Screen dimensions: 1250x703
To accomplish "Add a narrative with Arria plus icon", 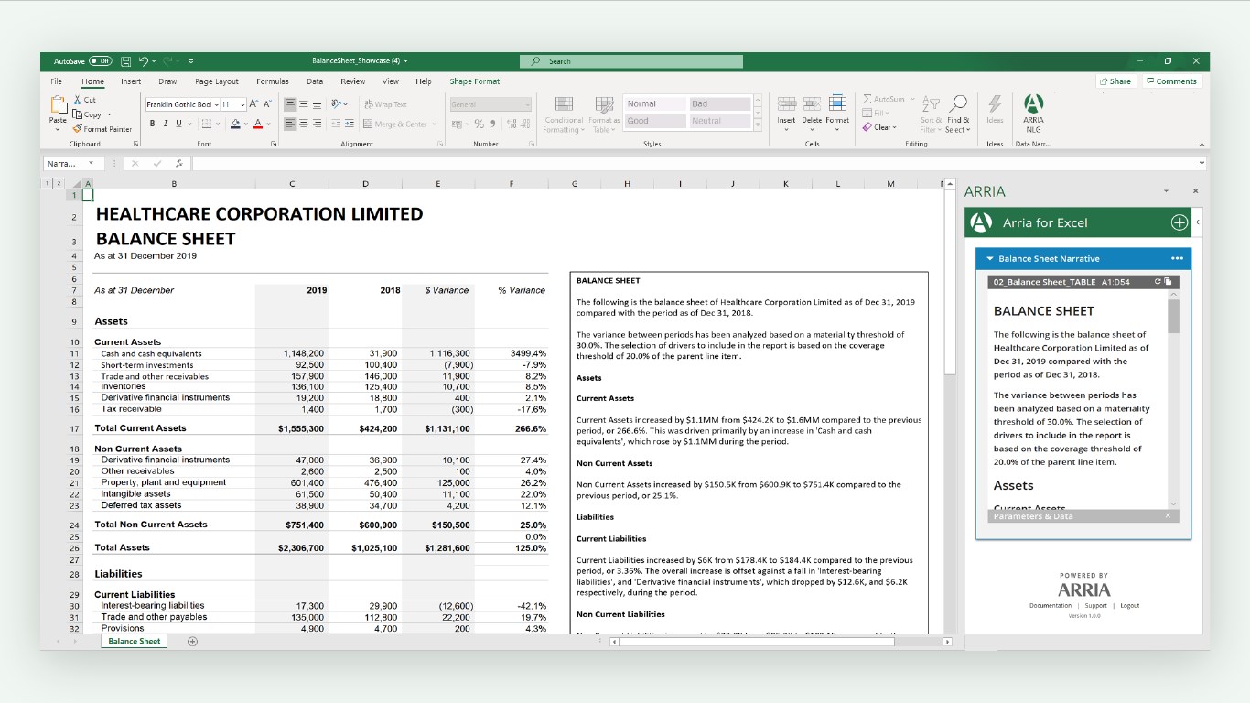I will pos(1179,222).
